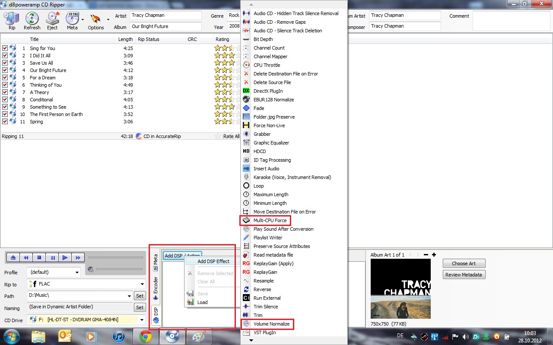
Task: Open the Meta toolbar icon
Action: [72, 20]
